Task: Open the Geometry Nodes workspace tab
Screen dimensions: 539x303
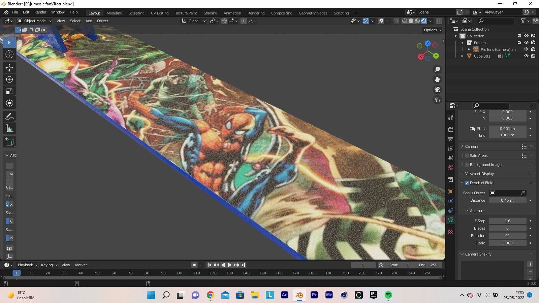Action: tap(313, 13)
